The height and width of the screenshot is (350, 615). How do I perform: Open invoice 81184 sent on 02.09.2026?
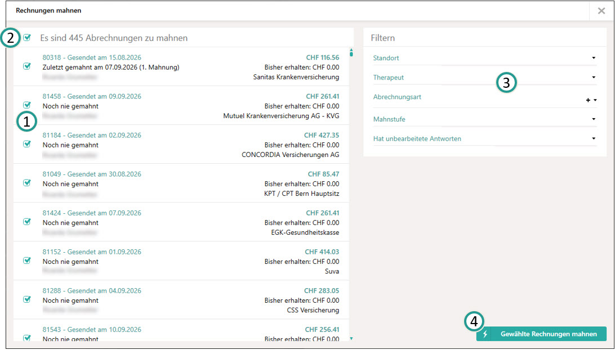click(x=92, y=135)
